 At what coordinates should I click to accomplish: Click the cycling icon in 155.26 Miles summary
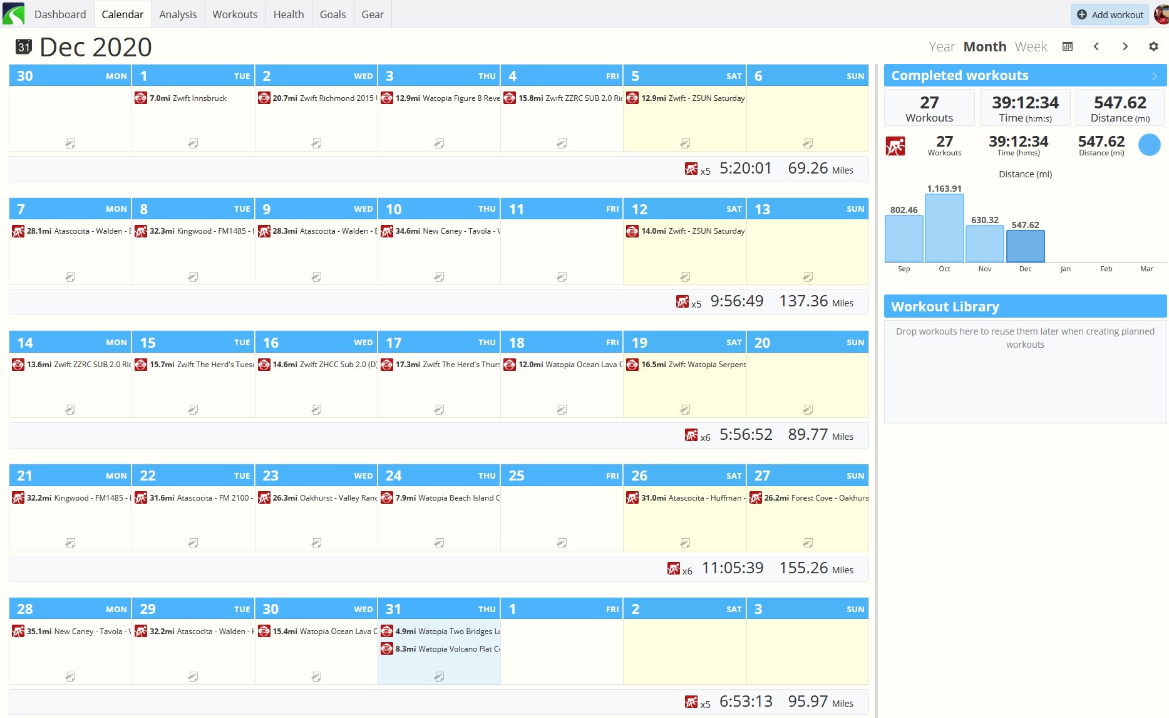coord(674,568)
